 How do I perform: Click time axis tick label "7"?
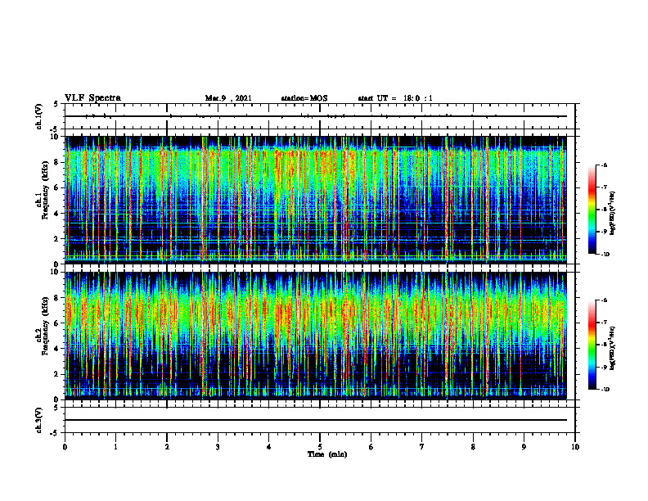click(x=422, y=447)
